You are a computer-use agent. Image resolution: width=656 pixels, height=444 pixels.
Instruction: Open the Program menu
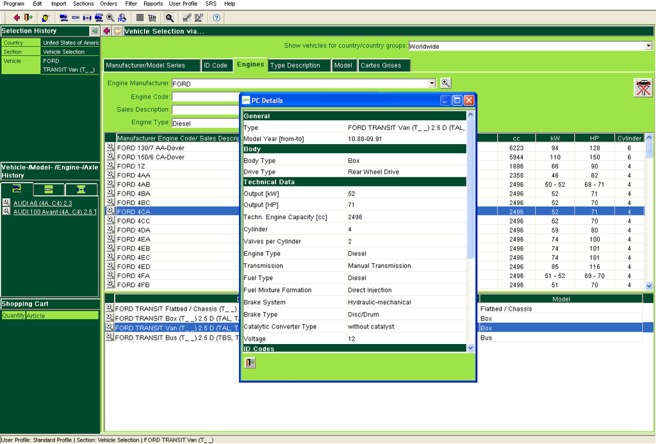coord(14,4)
